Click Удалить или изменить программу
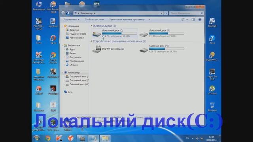Image resolution: width=253 pixels, height=142 pixels. pos(127,19)
